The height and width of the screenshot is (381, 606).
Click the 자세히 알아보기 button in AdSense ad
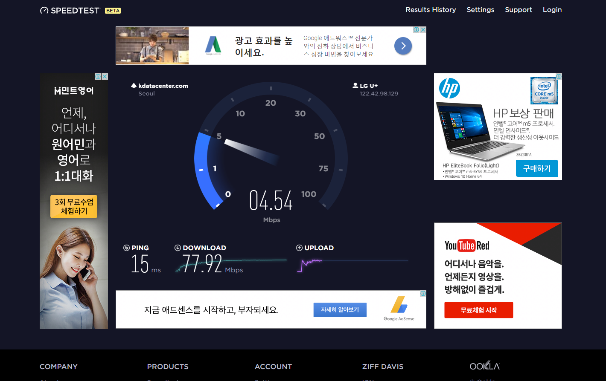click(340, 310)
